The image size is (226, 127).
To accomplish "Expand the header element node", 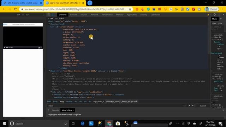I will pyautogui.click(x=53, y=95).
